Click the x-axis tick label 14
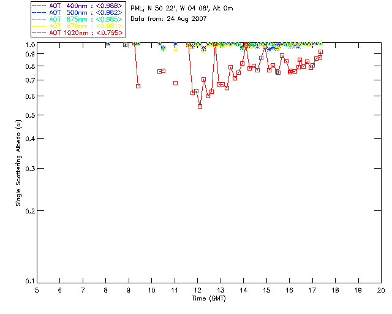The height and width of the screenshot is (314, 392). [x=244, y=290]
